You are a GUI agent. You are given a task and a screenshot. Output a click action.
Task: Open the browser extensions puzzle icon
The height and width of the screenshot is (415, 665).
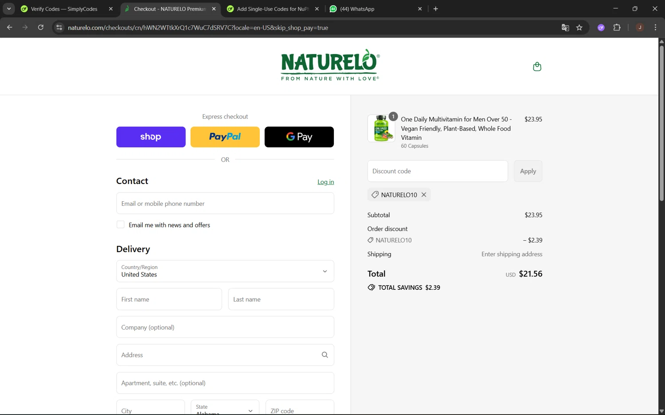pos(617,27)
